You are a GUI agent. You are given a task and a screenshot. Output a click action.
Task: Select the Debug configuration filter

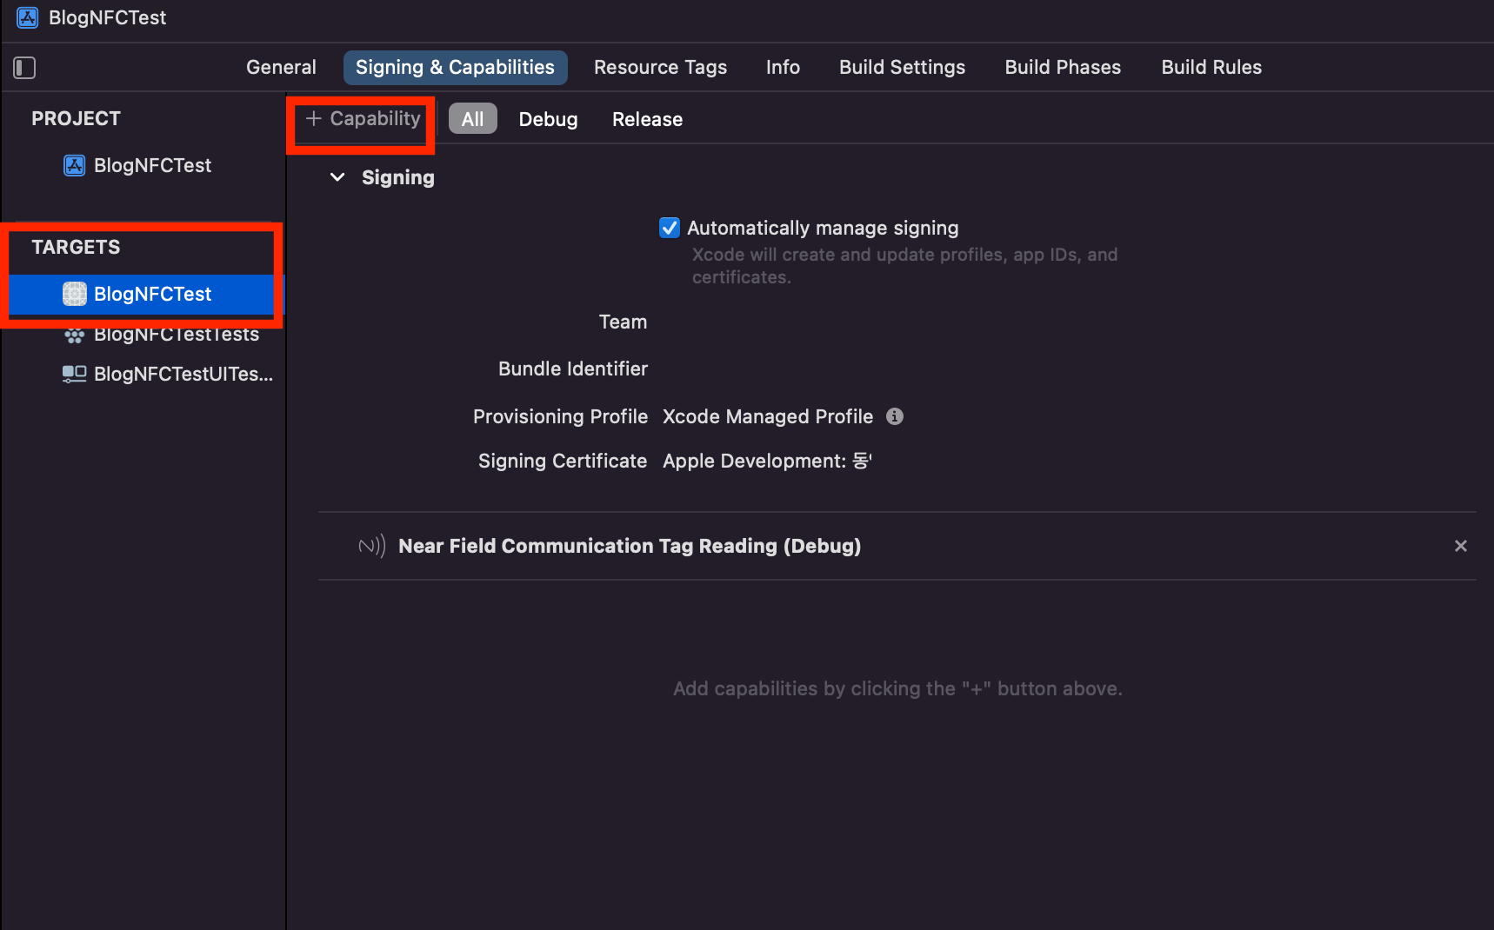[548, 119]
